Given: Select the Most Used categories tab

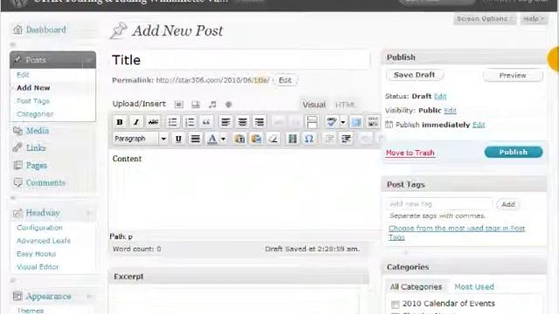Looking at the screenshot, I should (474, 287).
